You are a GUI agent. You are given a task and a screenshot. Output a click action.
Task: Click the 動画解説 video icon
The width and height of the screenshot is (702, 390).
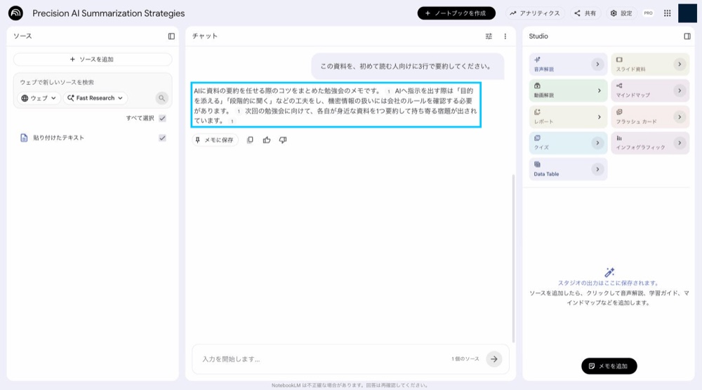(x=537, y=86)
